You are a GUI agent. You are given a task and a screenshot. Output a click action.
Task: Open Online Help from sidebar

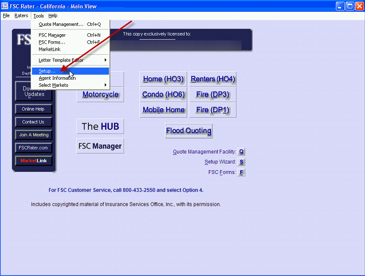(x=33, y=109)
